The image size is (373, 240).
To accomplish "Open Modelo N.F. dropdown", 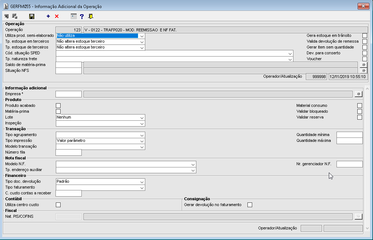I will pyautogui.click(x=193, y=164).
